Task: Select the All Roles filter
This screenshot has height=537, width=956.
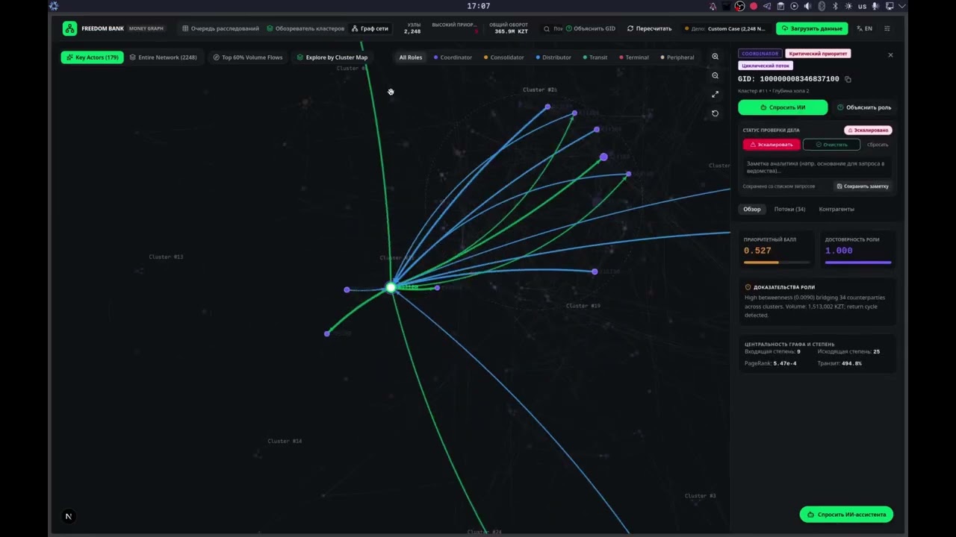Action: (x=410, y=57)
